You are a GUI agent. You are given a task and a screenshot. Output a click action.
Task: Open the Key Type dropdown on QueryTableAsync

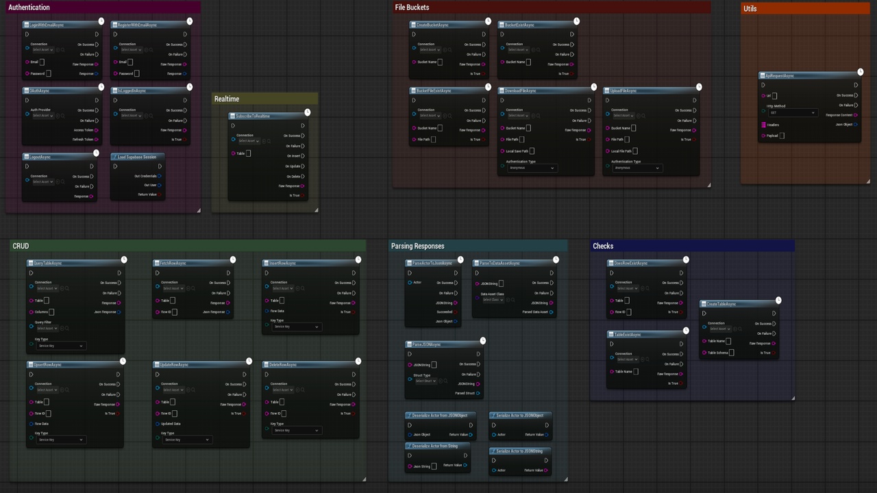coord(60,346)
